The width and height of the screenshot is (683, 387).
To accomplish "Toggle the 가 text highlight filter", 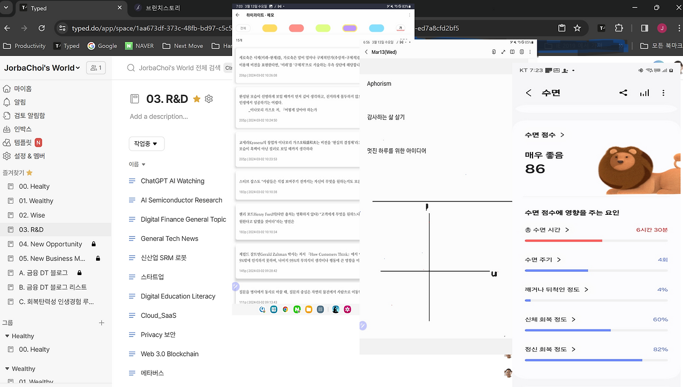I will 401,28.
